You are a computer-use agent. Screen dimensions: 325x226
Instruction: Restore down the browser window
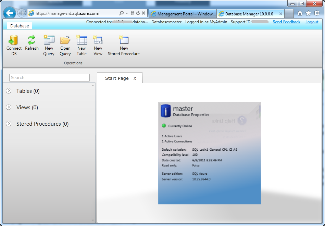pos(302,3)
